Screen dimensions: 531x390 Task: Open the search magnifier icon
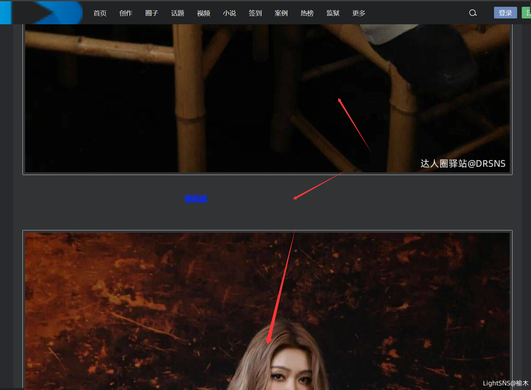click(x=473, y=13)
